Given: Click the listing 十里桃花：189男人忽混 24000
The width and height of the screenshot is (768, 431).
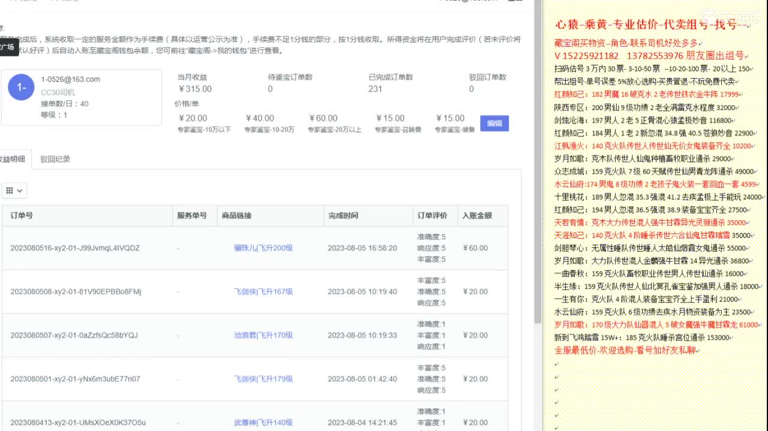Looking at the screenshot, I should [658, 197].
